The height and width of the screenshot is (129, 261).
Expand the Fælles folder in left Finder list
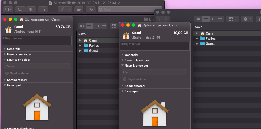click(80, 46)
